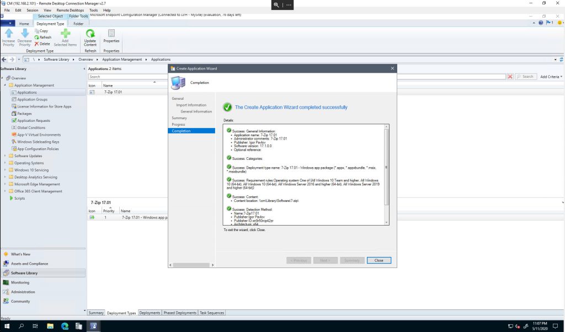Open the Add Criteria dropdown

551,77
